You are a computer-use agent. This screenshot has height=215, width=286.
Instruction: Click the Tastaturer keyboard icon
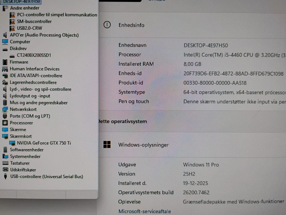(5, 163)
